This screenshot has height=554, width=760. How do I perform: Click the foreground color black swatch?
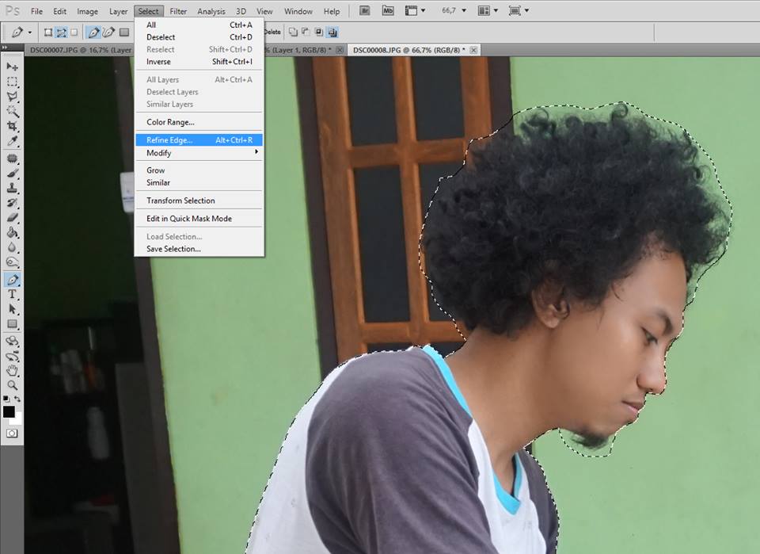[9, 411]
